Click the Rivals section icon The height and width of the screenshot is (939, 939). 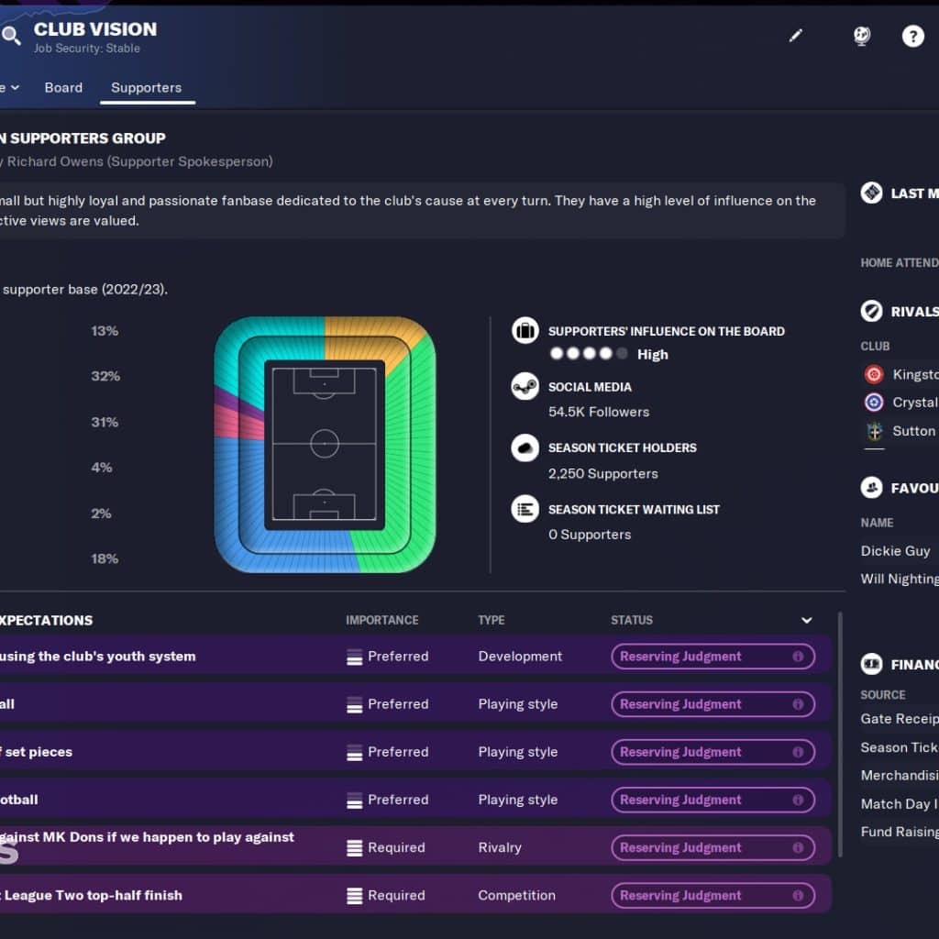pos(871,311)
